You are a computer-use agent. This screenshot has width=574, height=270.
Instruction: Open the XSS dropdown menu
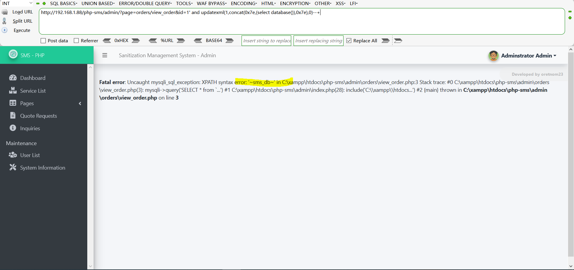tap(341, 4)
